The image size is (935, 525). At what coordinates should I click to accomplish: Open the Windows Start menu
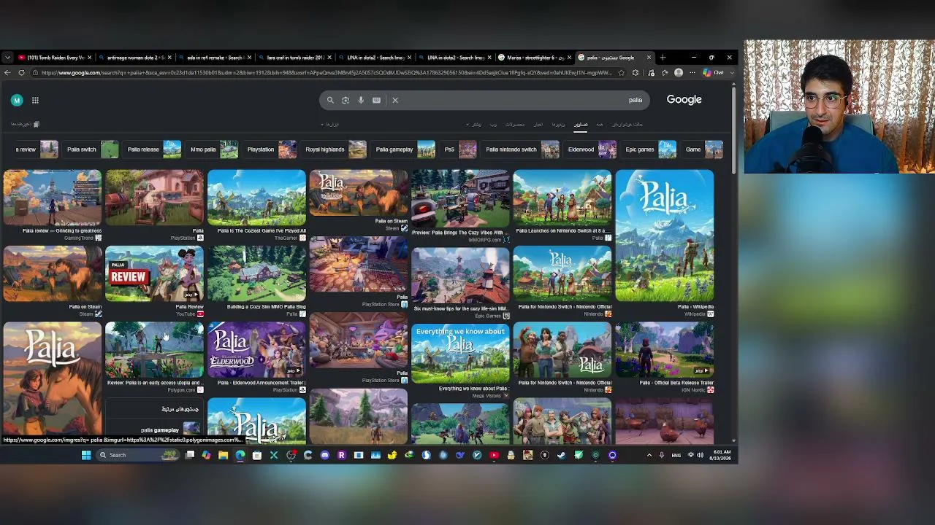86,455
